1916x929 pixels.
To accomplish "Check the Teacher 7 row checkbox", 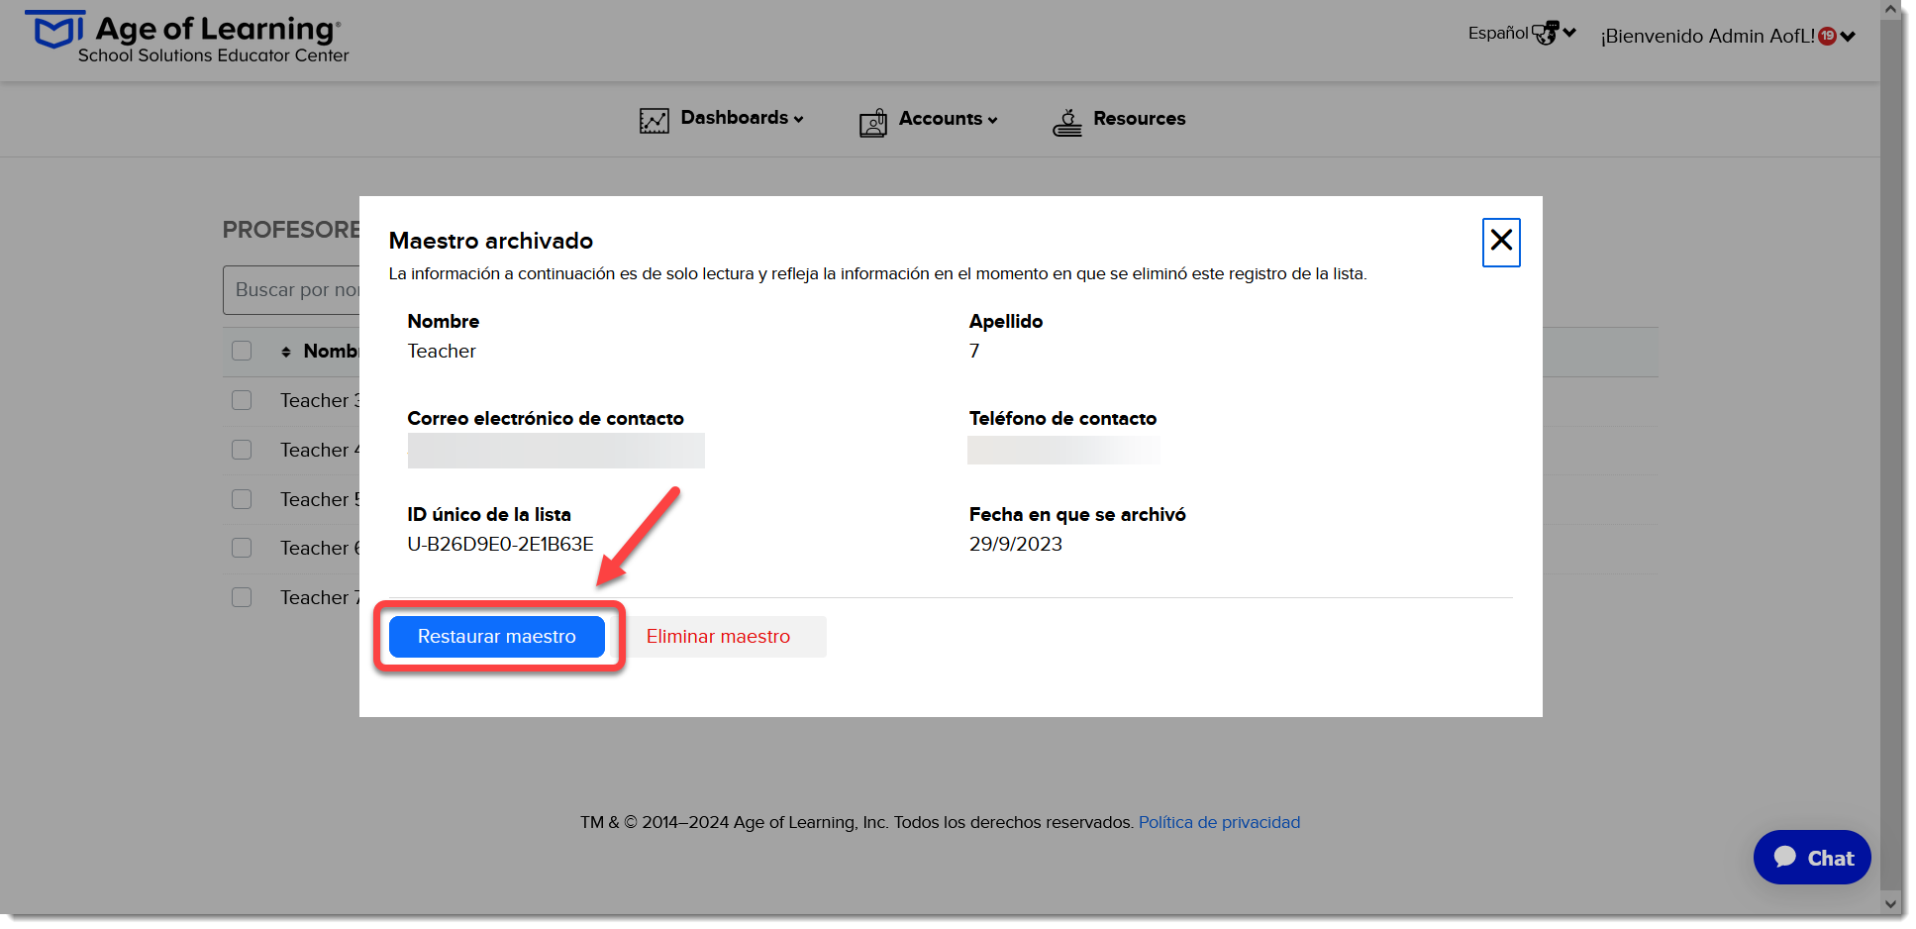I will (242, 597).
